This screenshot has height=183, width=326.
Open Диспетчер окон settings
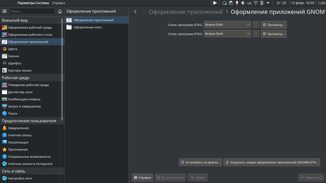coord(32,92)
